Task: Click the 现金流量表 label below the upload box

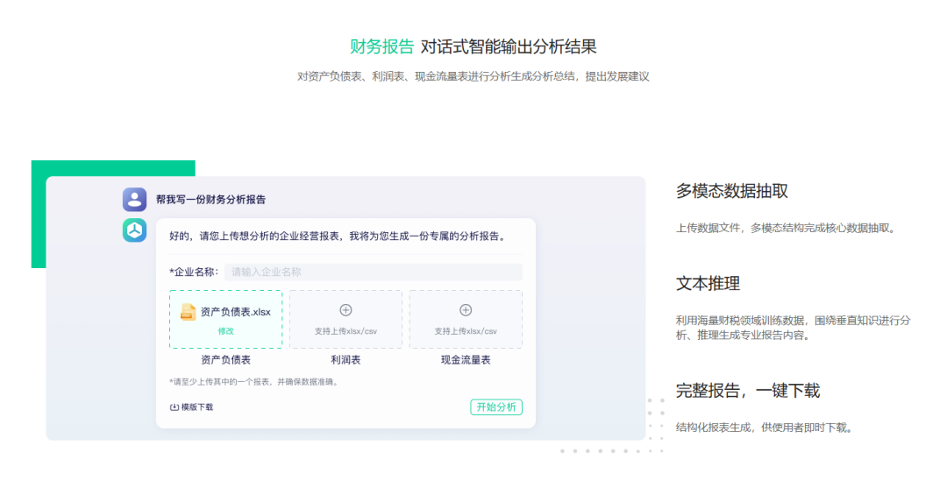Action: click(x=466, y=360)
